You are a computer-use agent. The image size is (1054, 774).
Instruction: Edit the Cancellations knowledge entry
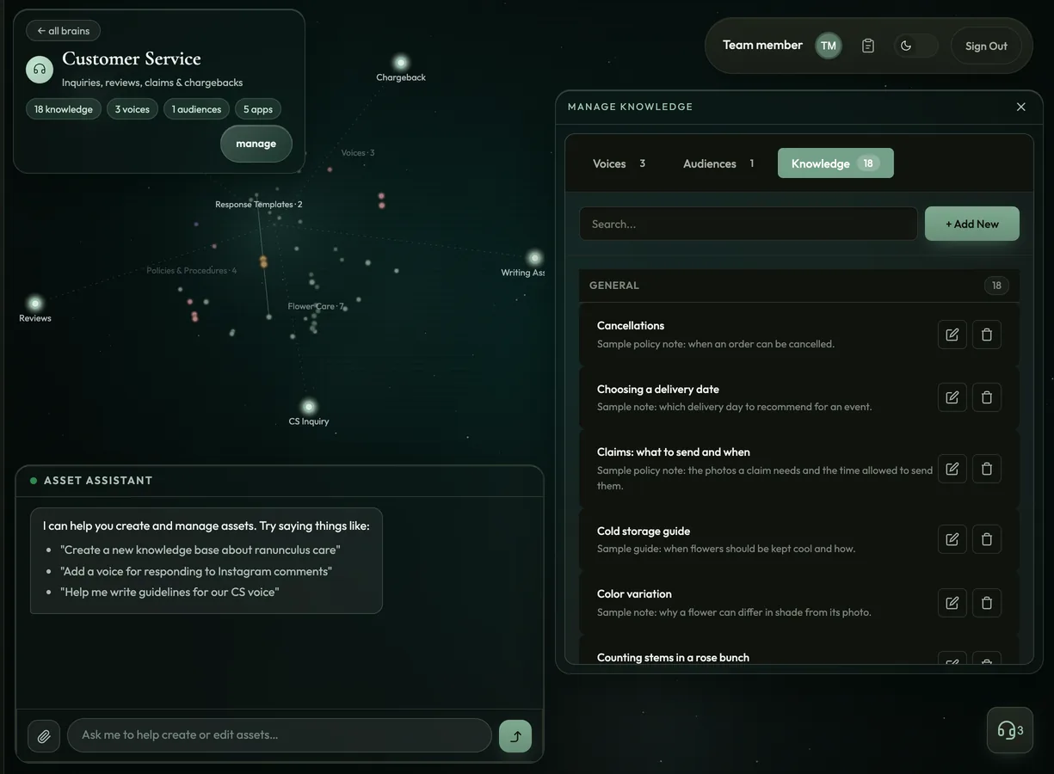[952, 335]
